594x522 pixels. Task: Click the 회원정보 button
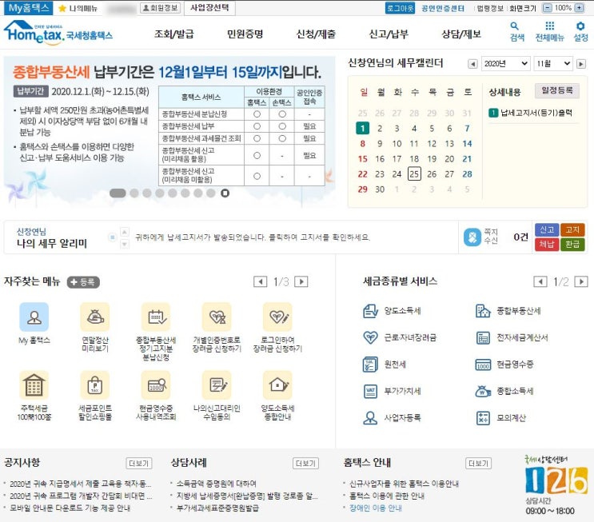(160, 8)
